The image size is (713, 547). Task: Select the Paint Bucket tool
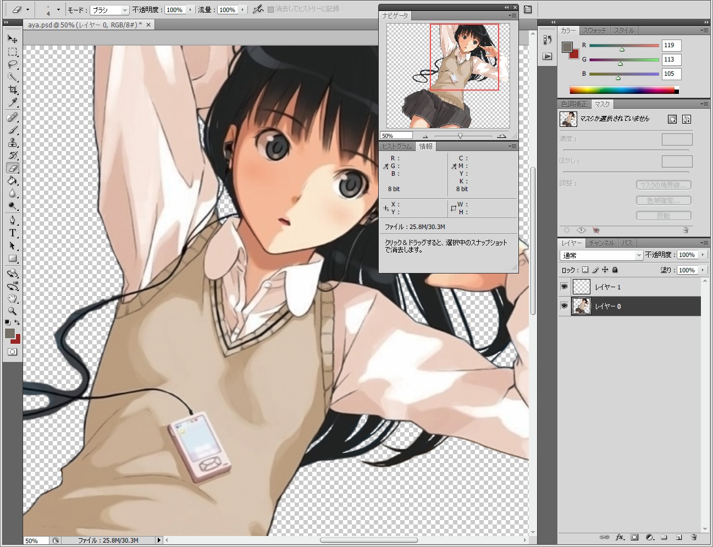(x=13, y=181)
